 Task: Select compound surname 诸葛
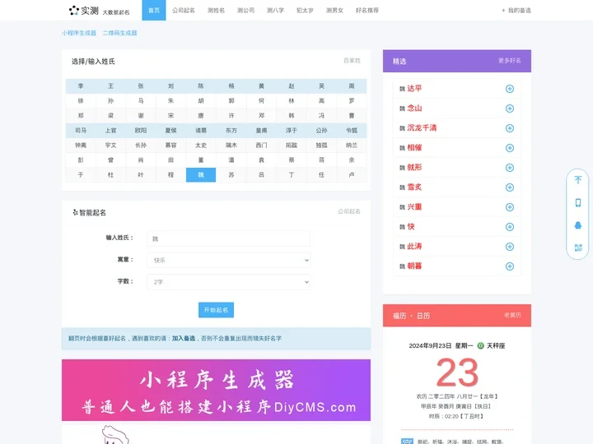(x=201, y=130)
